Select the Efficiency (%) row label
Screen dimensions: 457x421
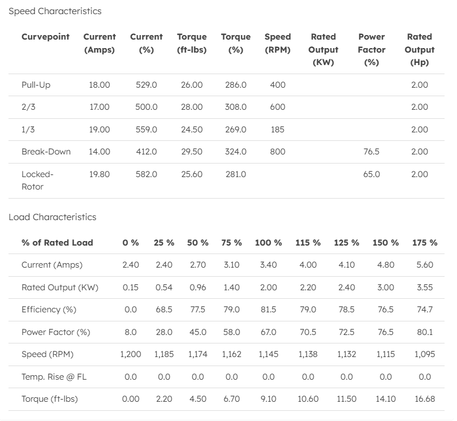coord(49,310)
